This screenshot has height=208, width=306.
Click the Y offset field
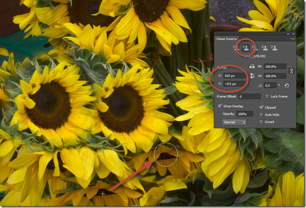(x=235, y=84)
